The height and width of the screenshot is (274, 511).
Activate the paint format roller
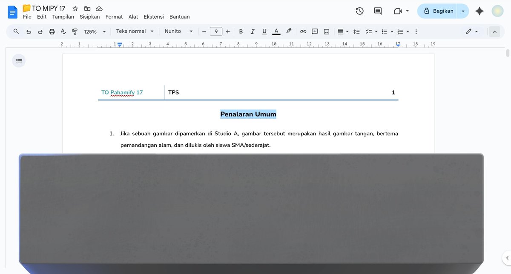point(75,31)
